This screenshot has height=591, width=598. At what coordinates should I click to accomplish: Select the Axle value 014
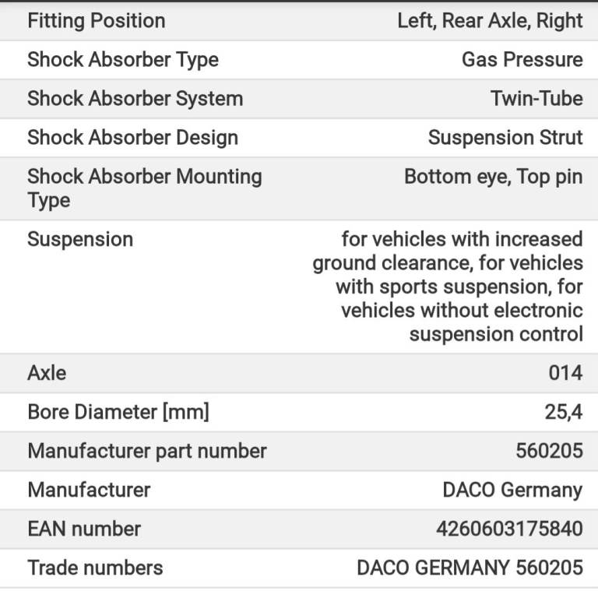coord(565,373)
